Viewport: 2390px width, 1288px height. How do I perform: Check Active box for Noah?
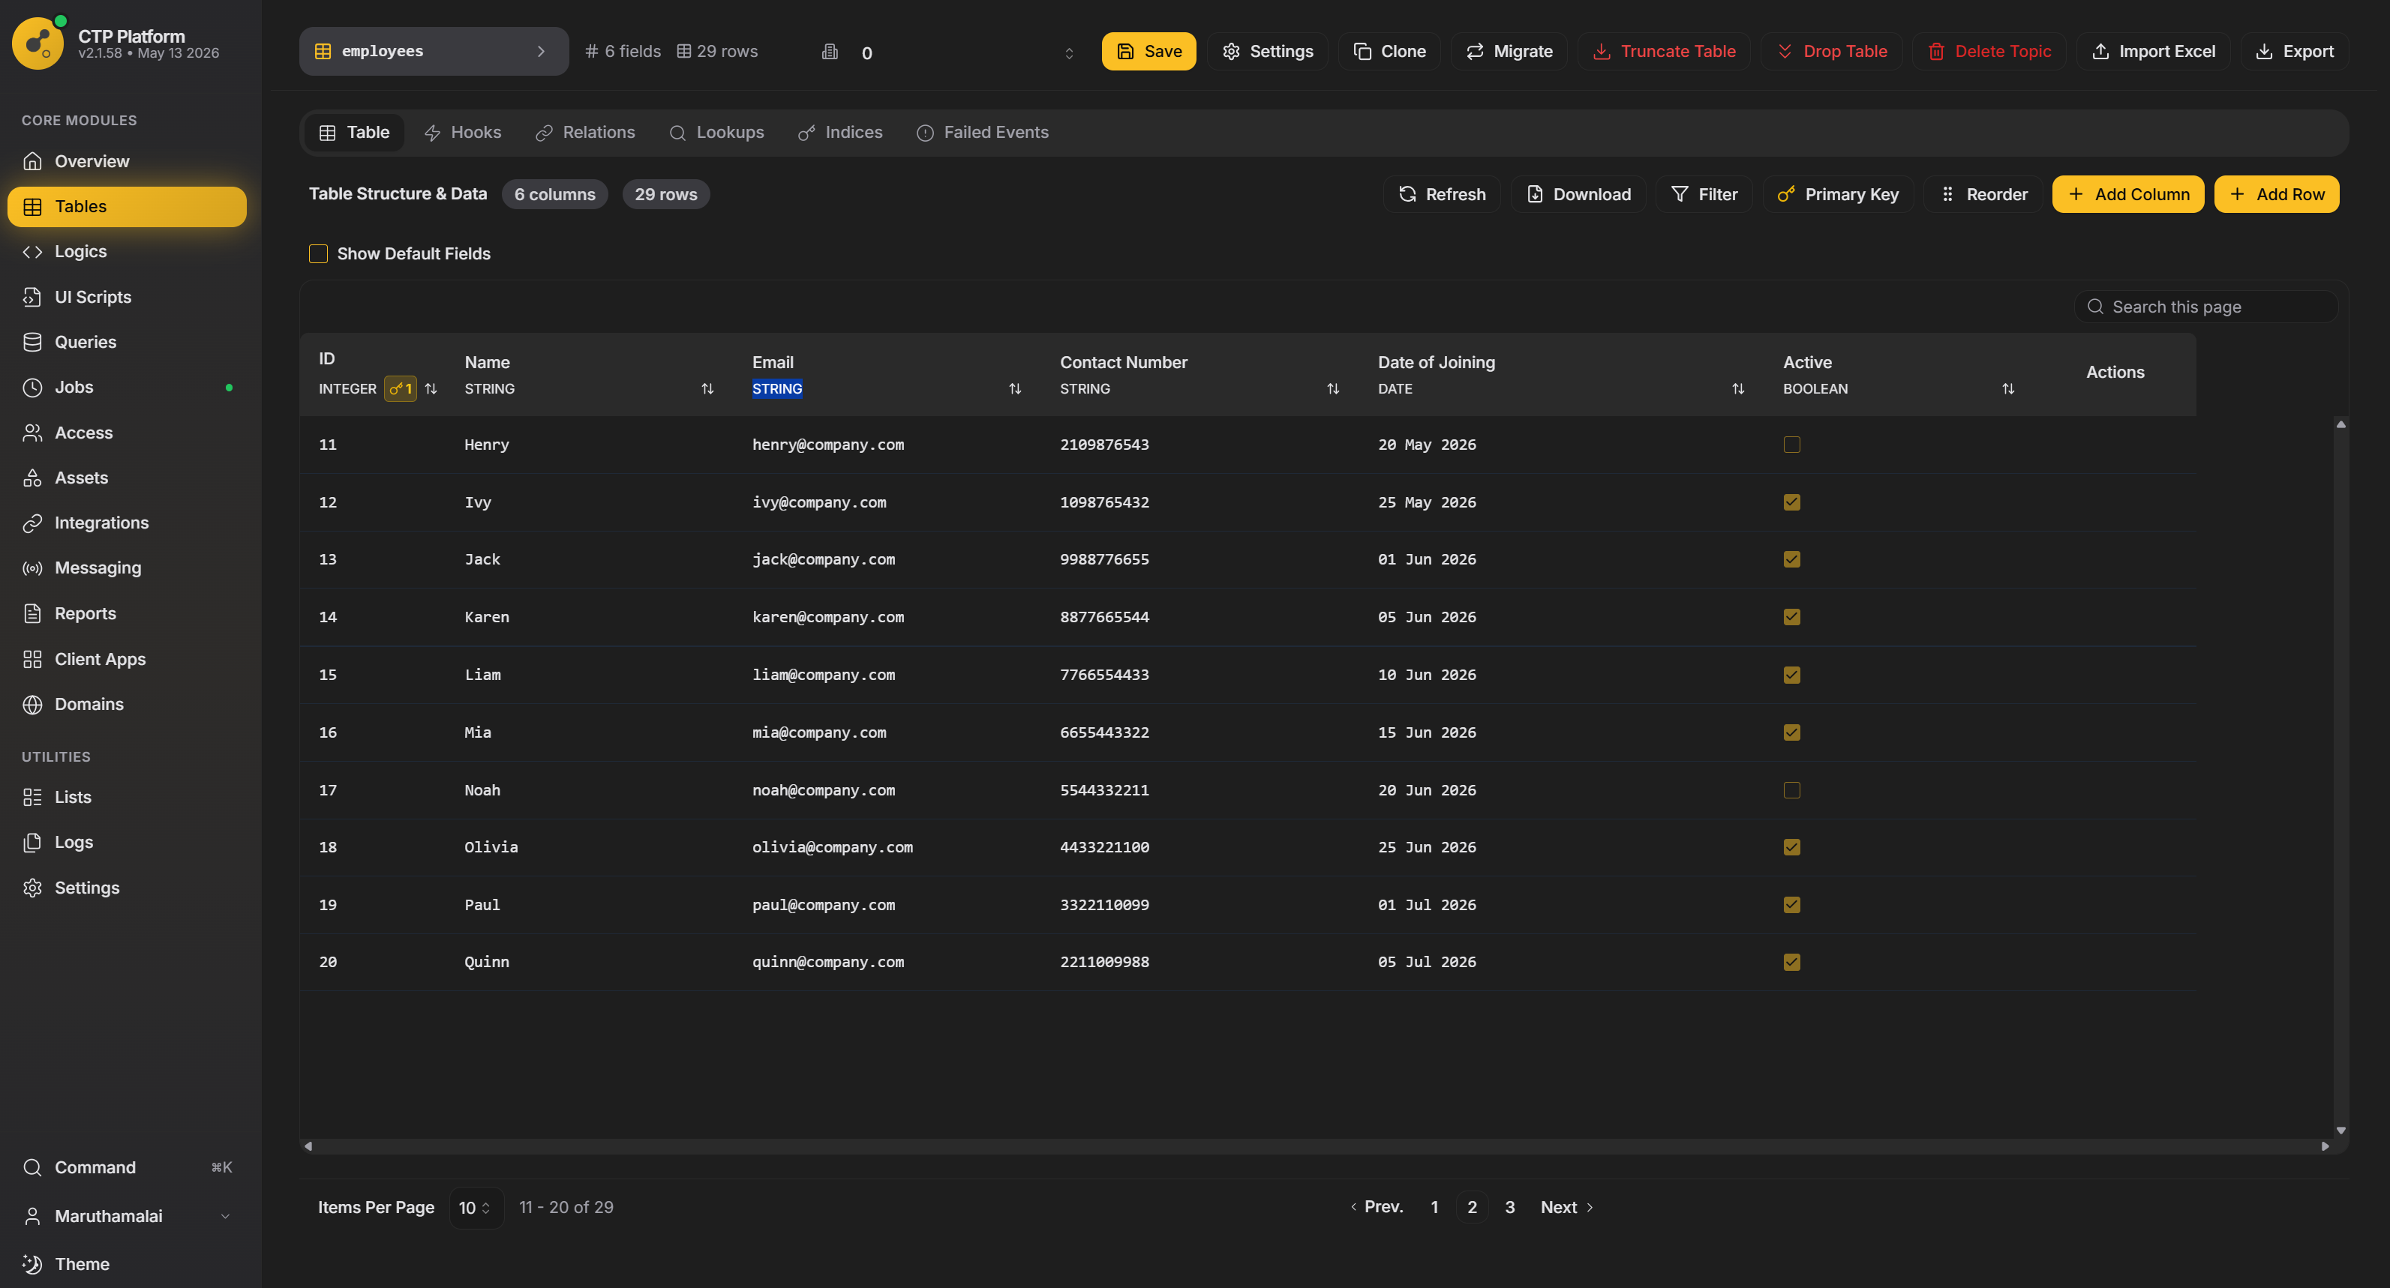(1791, 790)
